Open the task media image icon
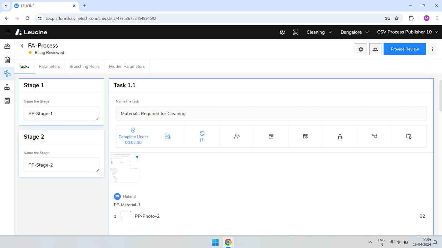 (167, 136)
